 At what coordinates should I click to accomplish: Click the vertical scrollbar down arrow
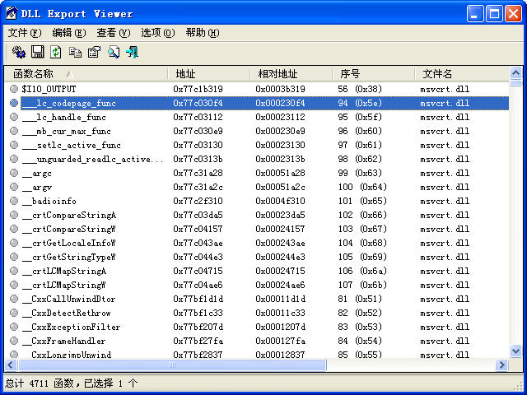[515, 351]
